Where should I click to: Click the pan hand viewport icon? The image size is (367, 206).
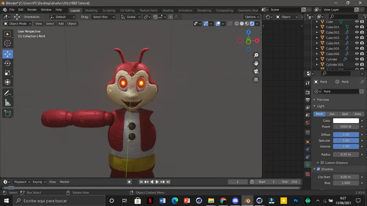[256, 63]
